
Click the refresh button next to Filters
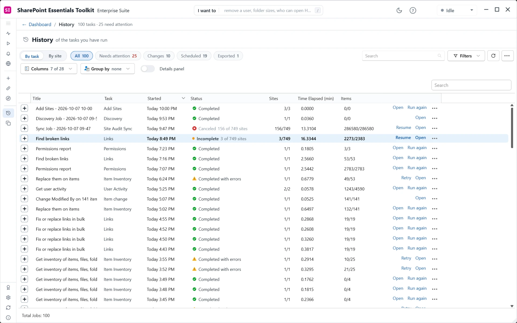tap(493, 56)
